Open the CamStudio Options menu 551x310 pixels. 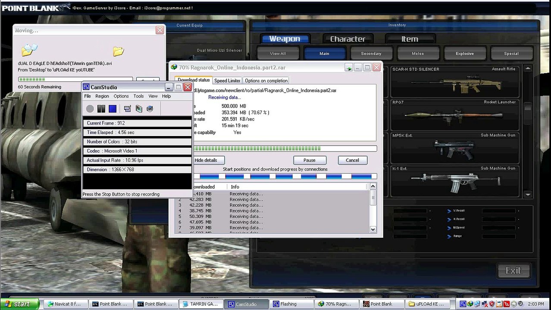pyautogui.click(x=121, y=96)
